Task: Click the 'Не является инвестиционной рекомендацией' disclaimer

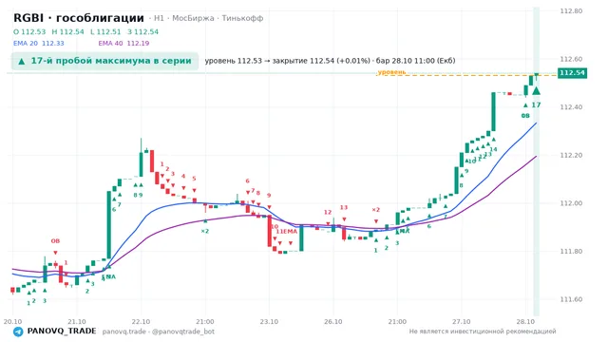Action: 483,332
